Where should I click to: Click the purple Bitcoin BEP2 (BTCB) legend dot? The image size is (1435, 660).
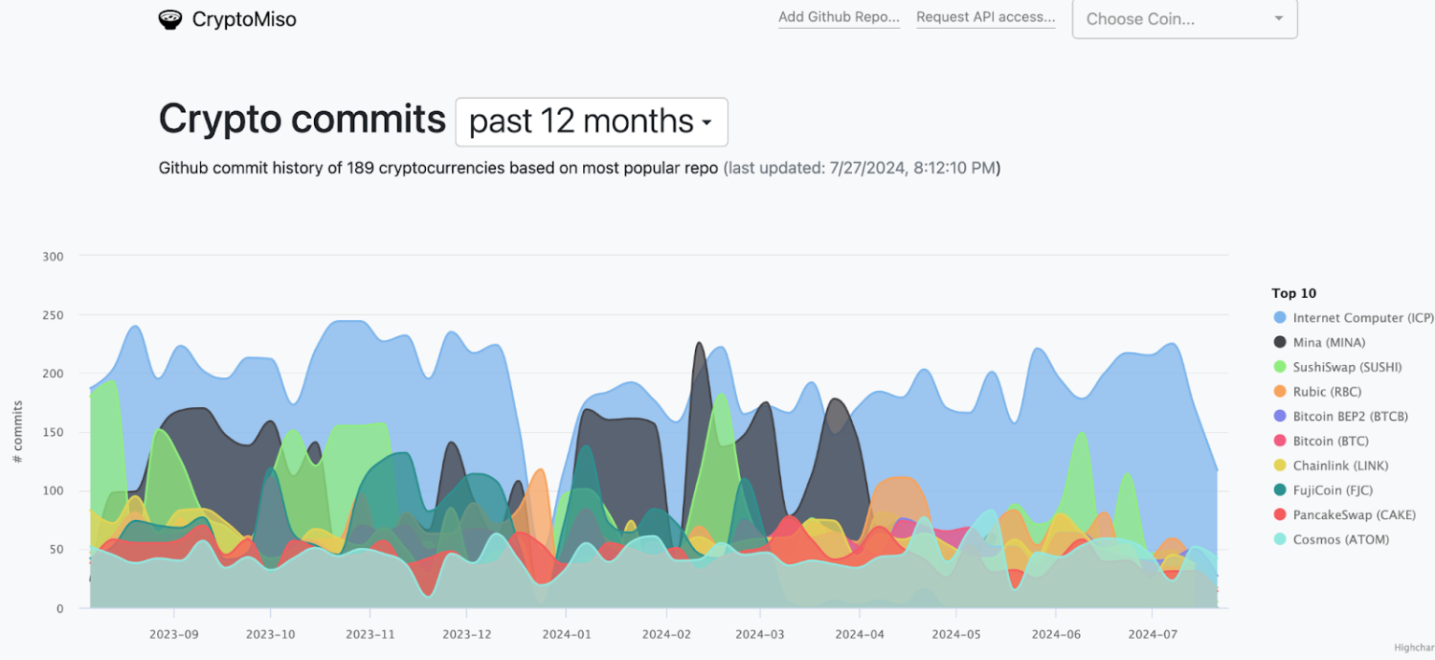click(x=1279, y=416)
